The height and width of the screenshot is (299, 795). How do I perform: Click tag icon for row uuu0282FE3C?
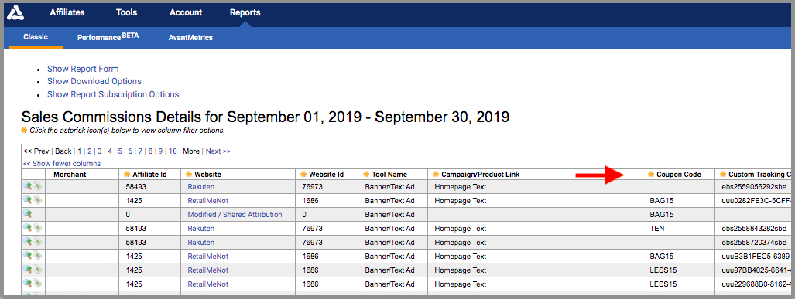[x=37, y=200]
